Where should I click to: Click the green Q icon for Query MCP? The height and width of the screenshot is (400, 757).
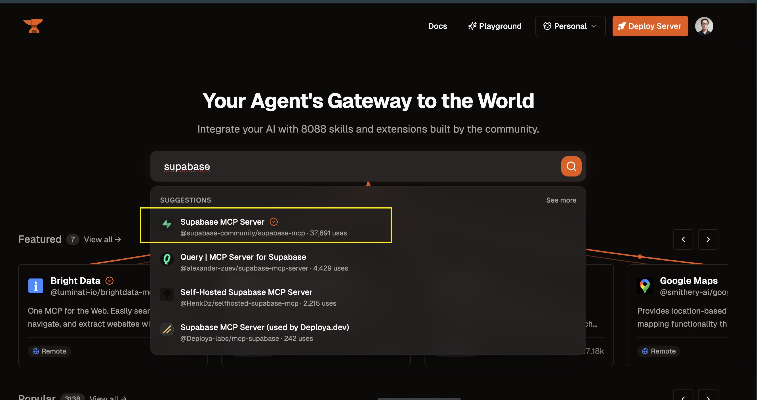coord(167,259)
